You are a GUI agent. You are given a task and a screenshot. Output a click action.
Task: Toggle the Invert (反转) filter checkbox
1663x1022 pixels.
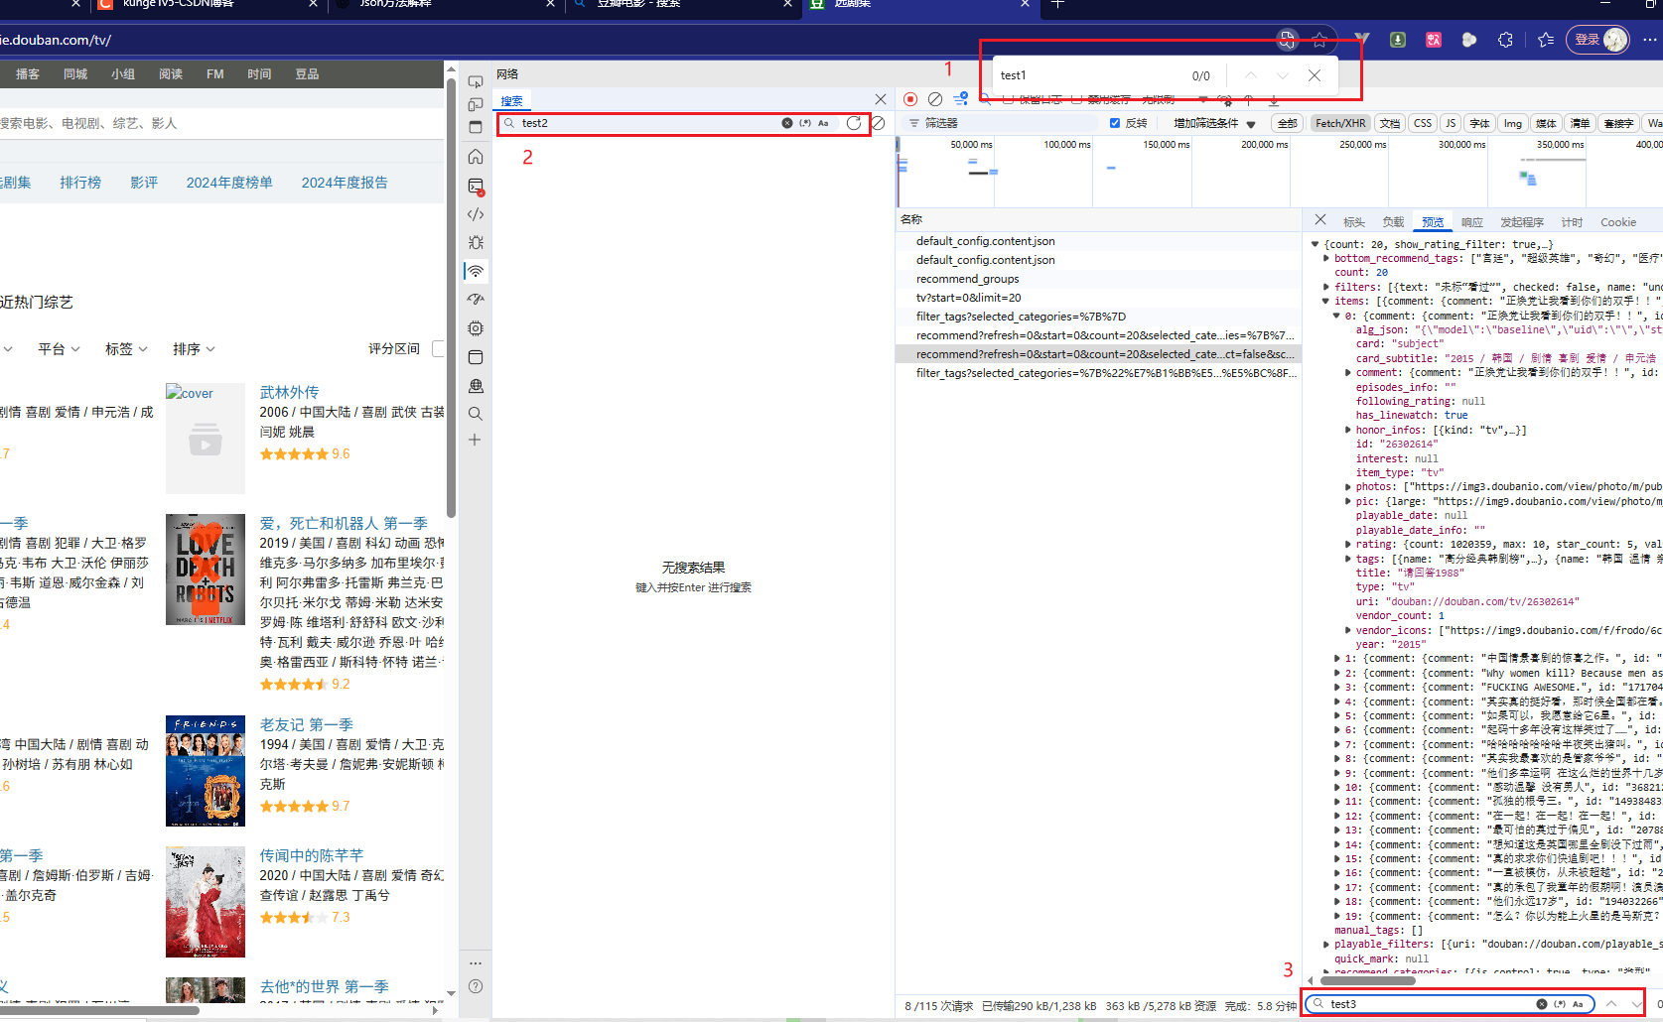coord(1115,123)
